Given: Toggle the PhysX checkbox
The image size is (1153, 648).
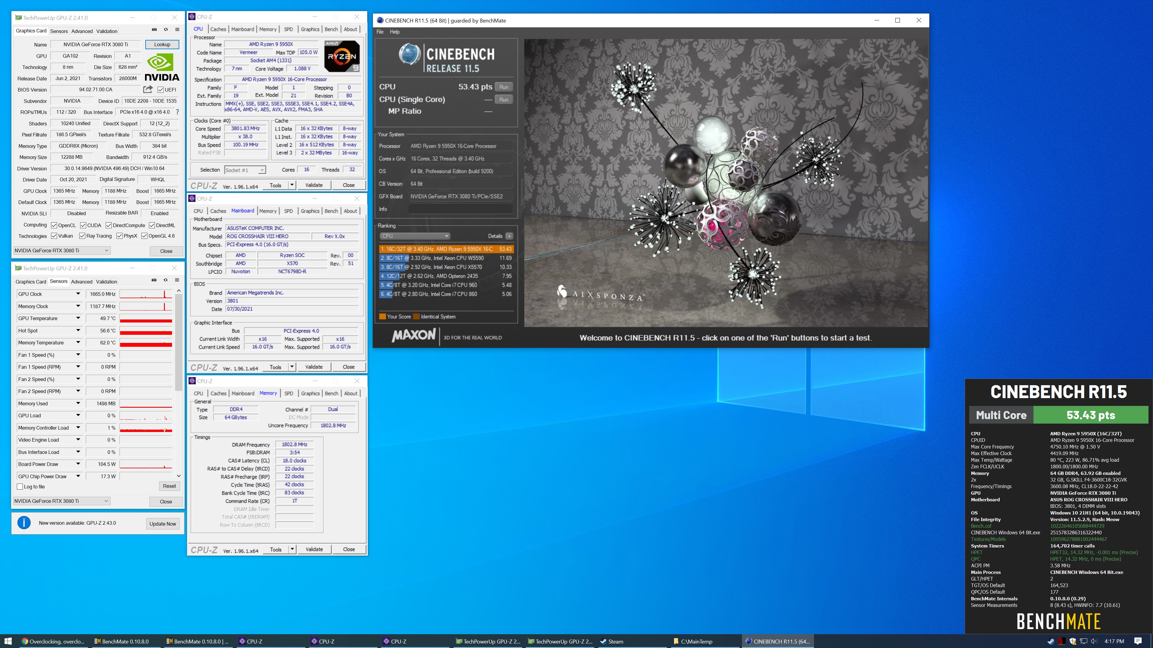Looking at the screenshot, I should pyautogui.click(x=119, y=236).
